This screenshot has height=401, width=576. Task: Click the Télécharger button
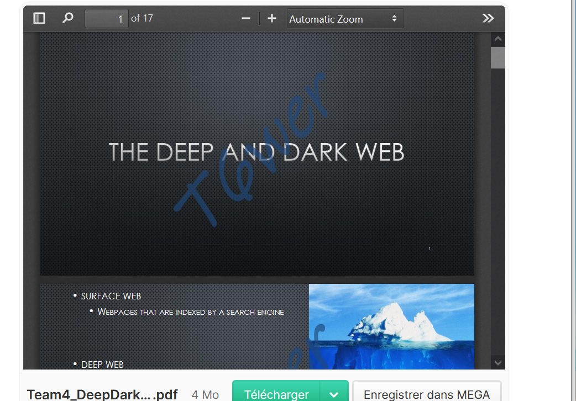pyautogui.click(x=276, y=394)
